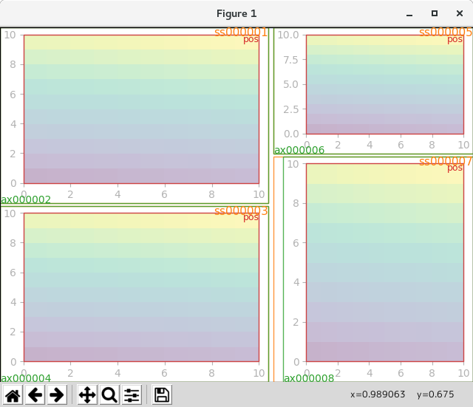Click the ss000001 orange label
The image size is (473, 407).
241,32
